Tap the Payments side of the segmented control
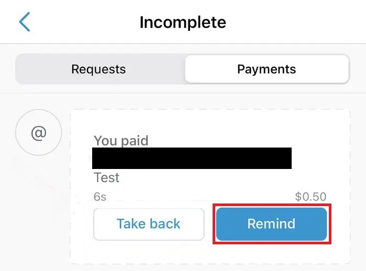366x271 pixels. tap(267, 69)
